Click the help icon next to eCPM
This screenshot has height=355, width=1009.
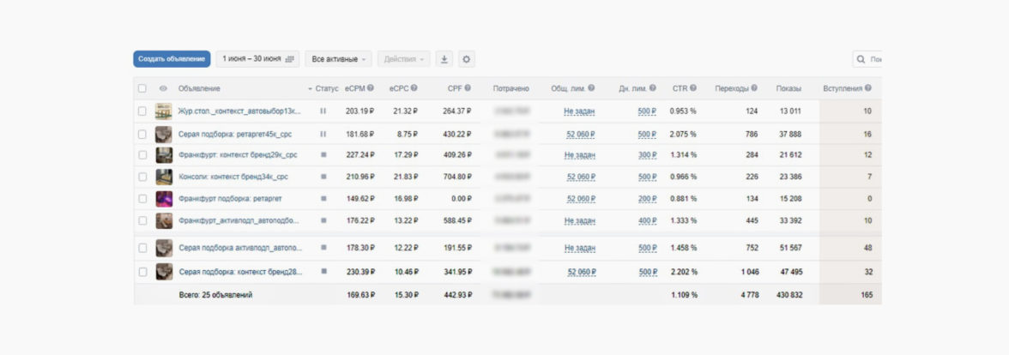point(371,88)
